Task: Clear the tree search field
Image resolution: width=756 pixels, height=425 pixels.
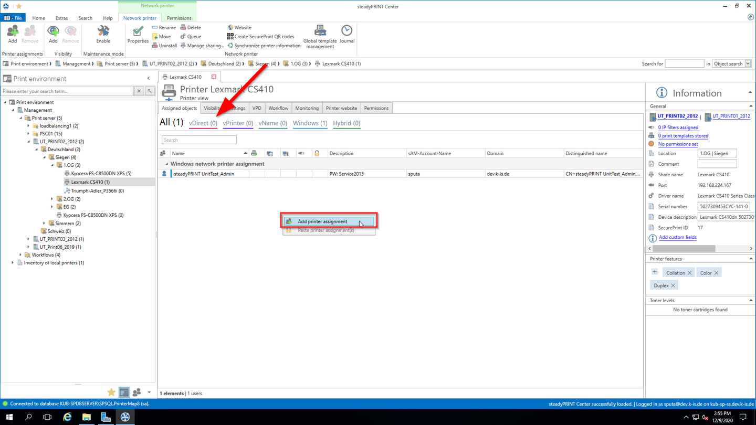Action: tap(139, 91)
